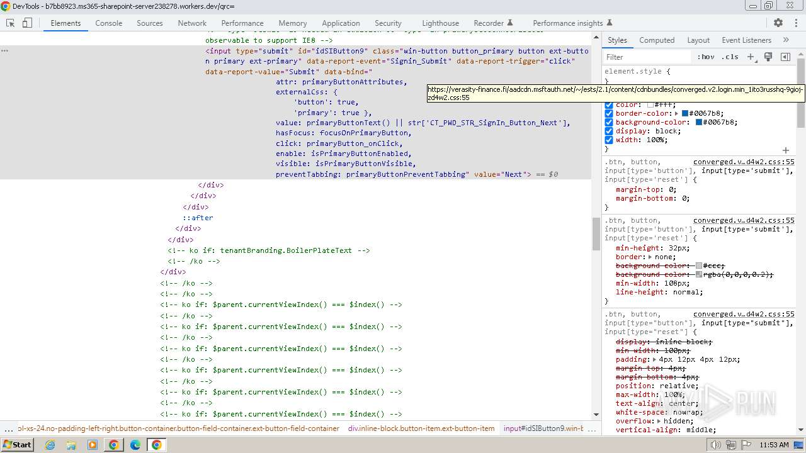806x453 pixels.
Task: Open the #ccc background-color swatch
Action: tap(698, 266)
